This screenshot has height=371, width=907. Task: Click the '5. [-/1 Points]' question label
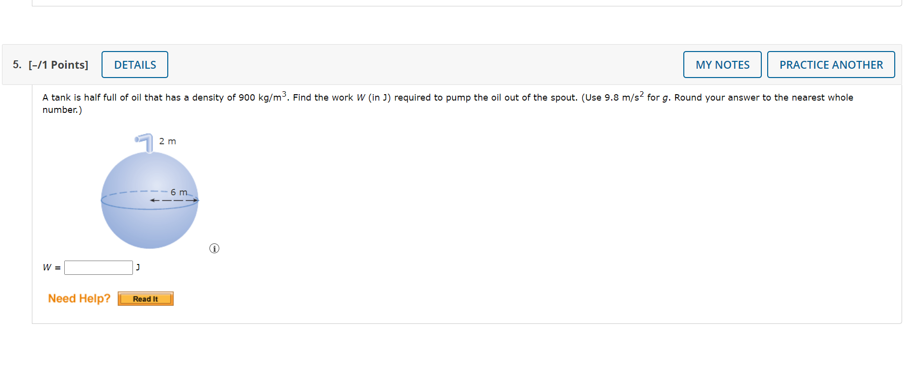click(51, 65)
